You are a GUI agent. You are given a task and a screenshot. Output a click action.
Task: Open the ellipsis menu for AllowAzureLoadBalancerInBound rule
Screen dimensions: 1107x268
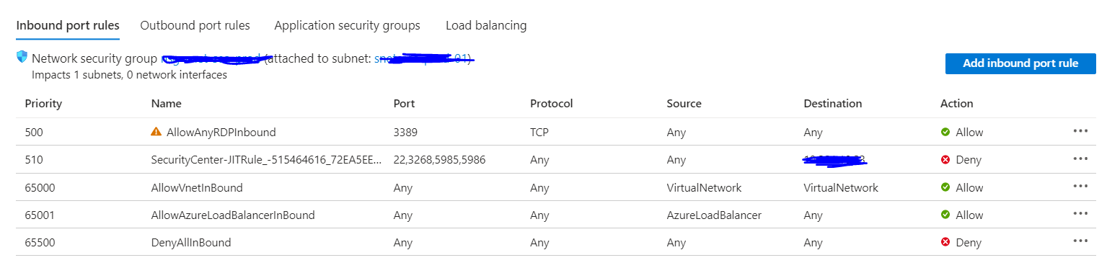(x=1080, y=213)
